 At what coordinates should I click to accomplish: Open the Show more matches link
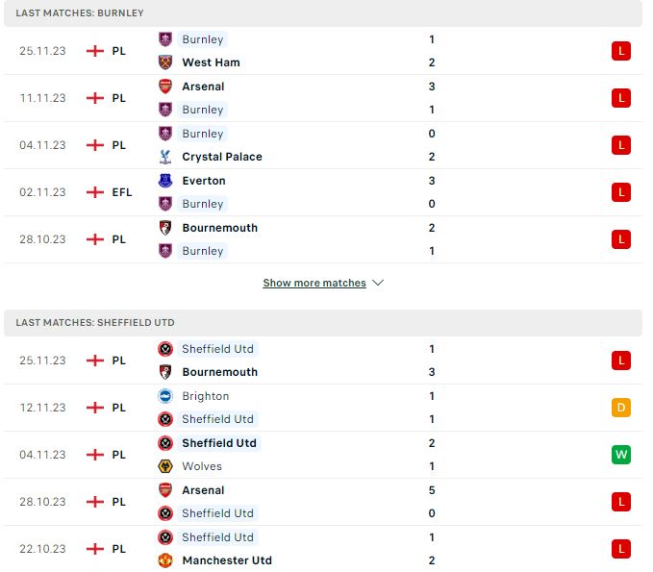pos(314,283)
